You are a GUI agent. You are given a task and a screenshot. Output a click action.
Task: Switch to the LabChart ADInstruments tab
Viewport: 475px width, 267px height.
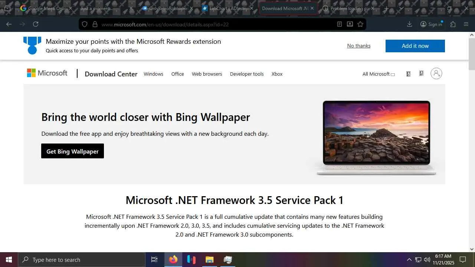(x=228, y=8)
